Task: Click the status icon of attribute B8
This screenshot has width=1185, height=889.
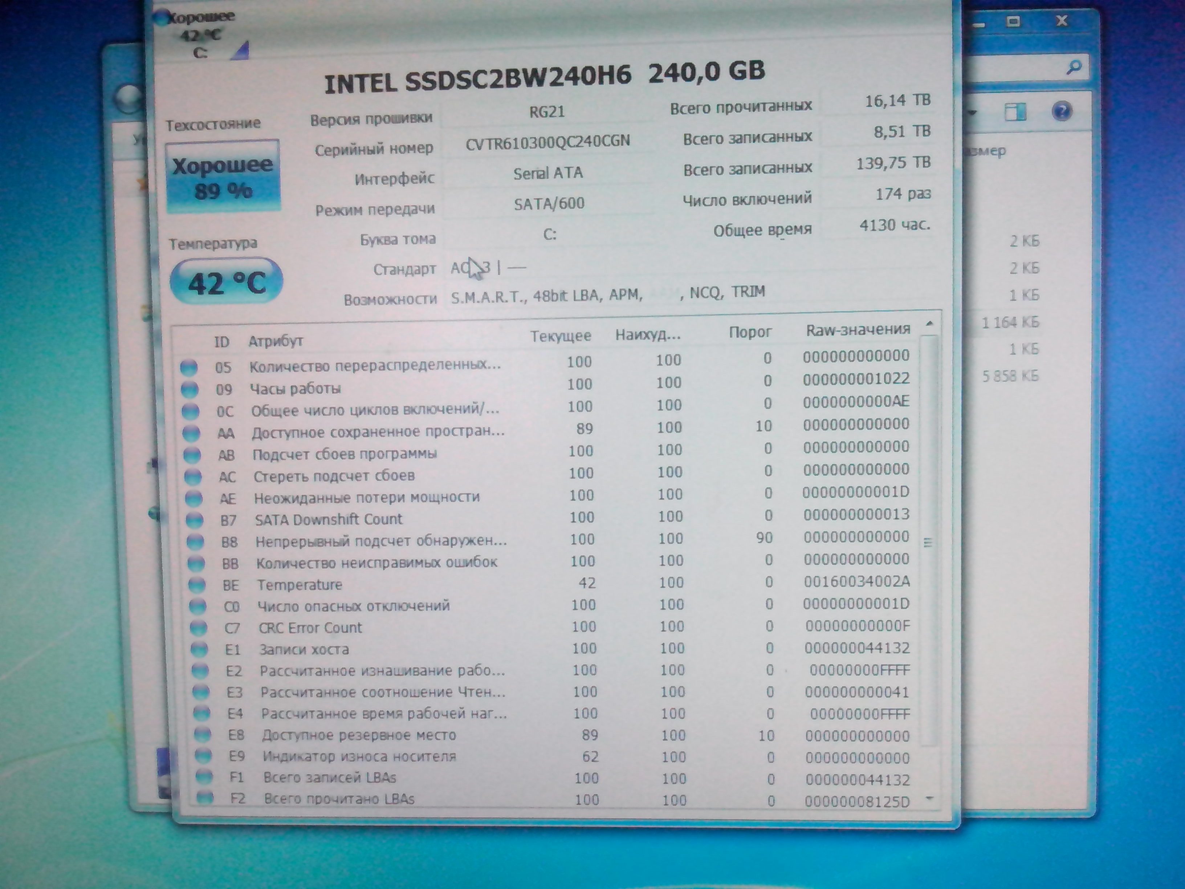Action: 195,542
